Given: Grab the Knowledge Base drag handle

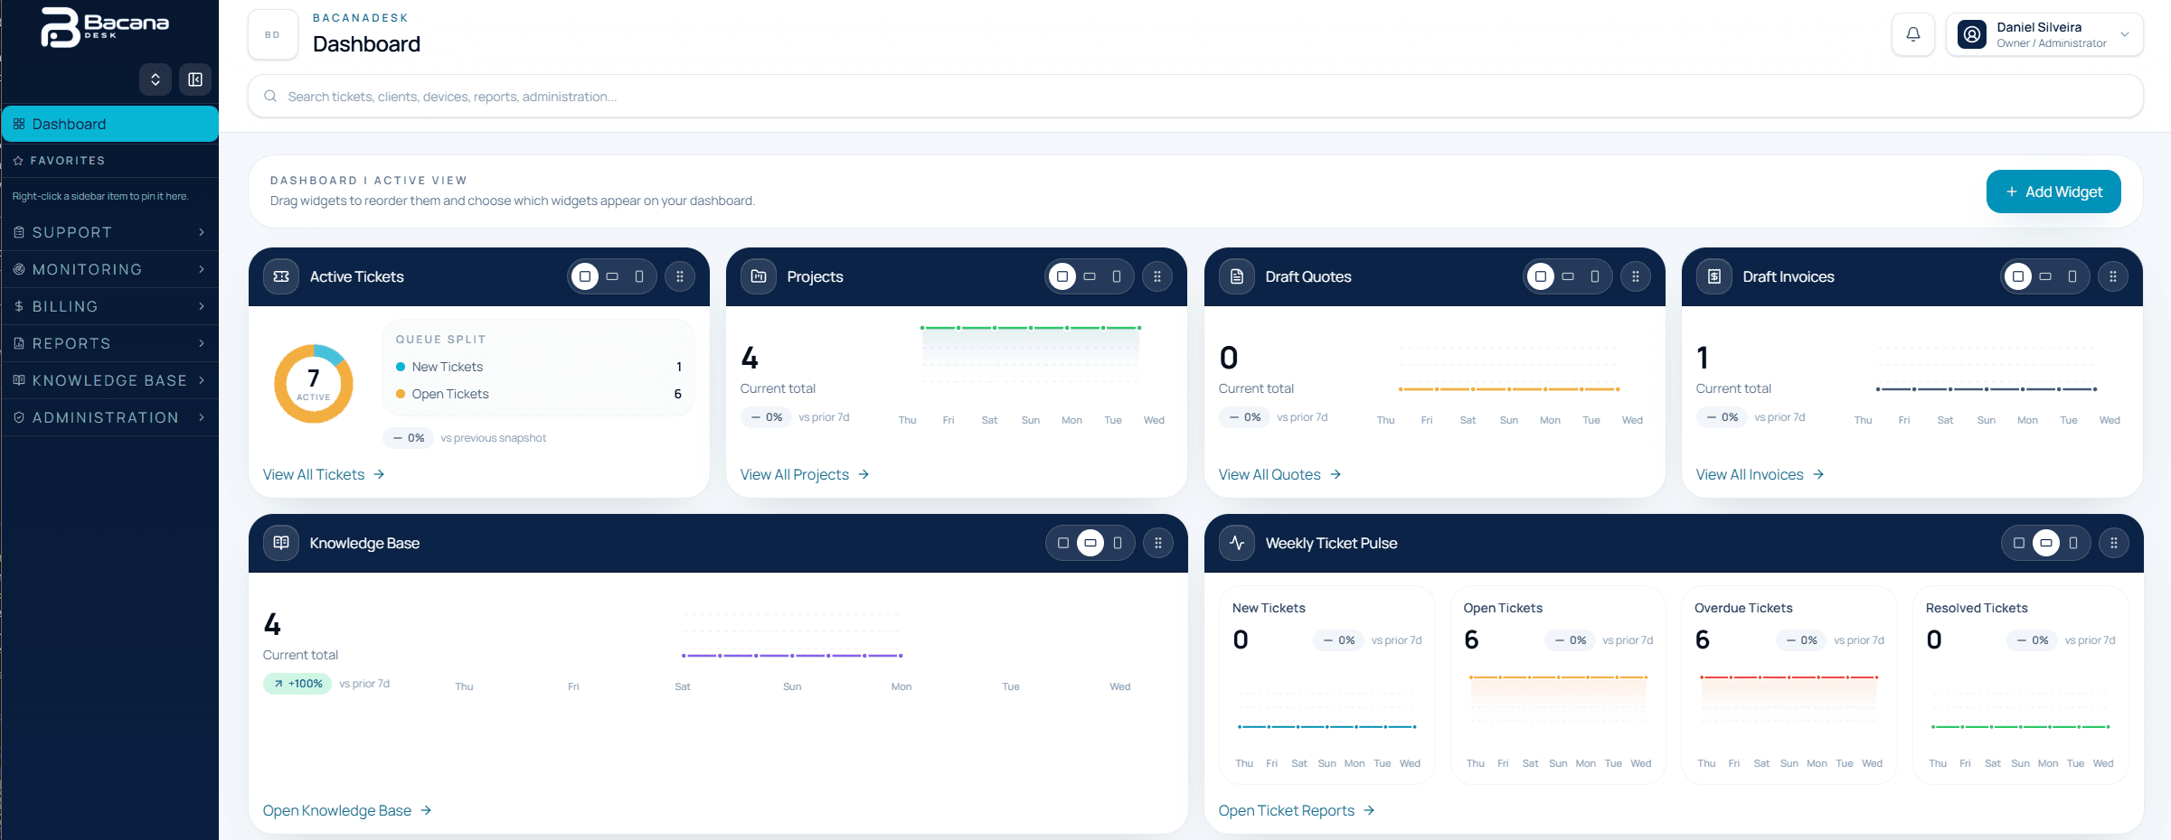Looking at the screenshot, I should [1158, 543].
